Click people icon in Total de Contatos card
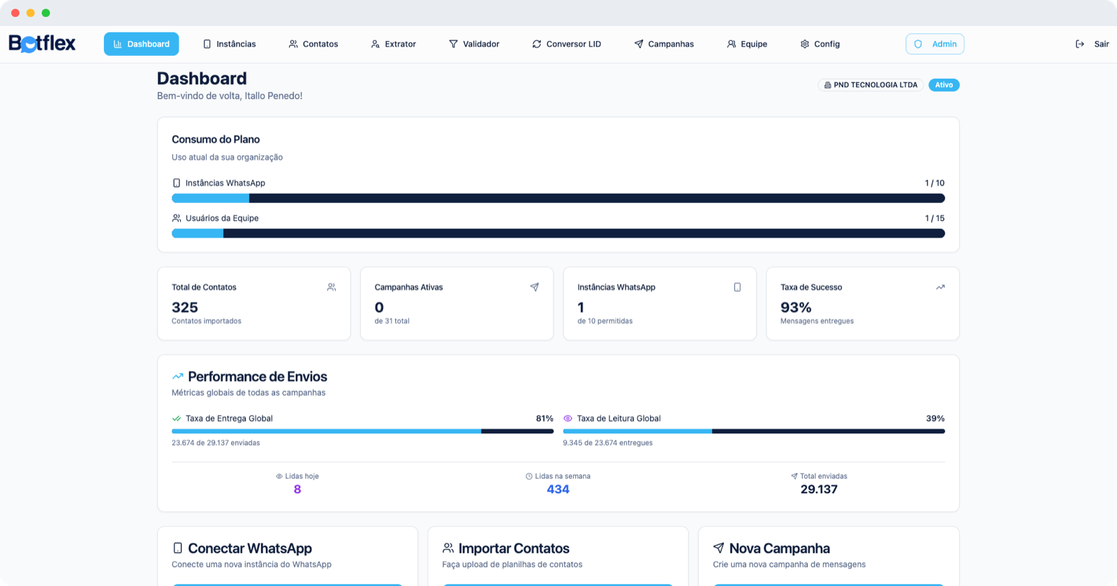Screen dimensions: 1117x586 (332, 287)
